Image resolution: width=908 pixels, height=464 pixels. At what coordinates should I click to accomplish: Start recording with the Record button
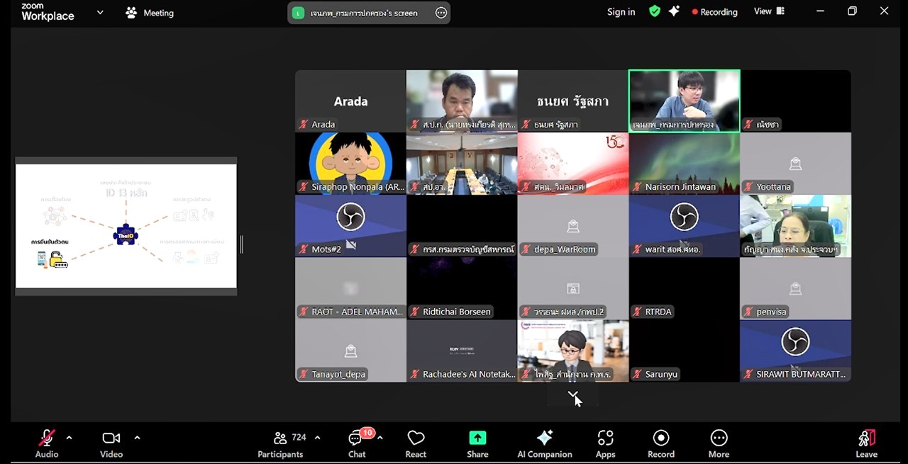661,443
